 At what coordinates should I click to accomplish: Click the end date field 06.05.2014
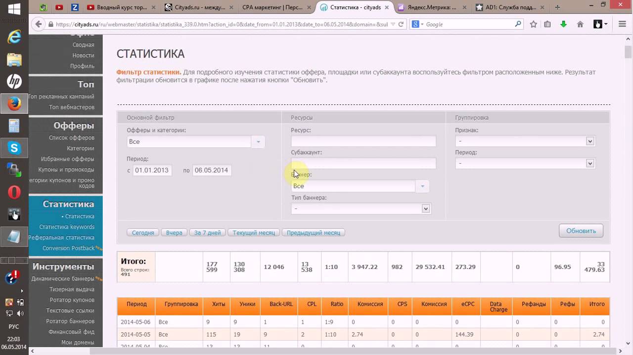[212, 170]
